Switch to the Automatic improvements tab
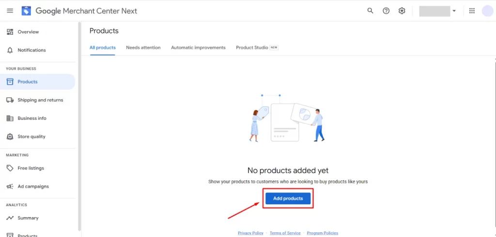The width and height of the screenshot is (496, 237). point(198,47)
